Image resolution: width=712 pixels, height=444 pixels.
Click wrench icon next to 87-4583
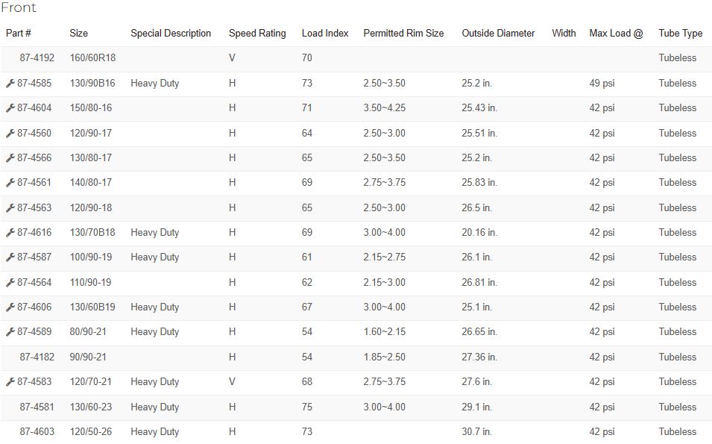click(10, 382)
